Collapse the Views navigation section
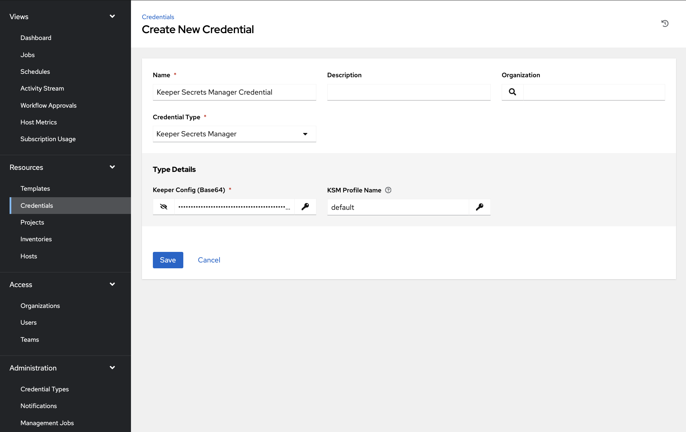686x432 pixels. tap(112, 16)
